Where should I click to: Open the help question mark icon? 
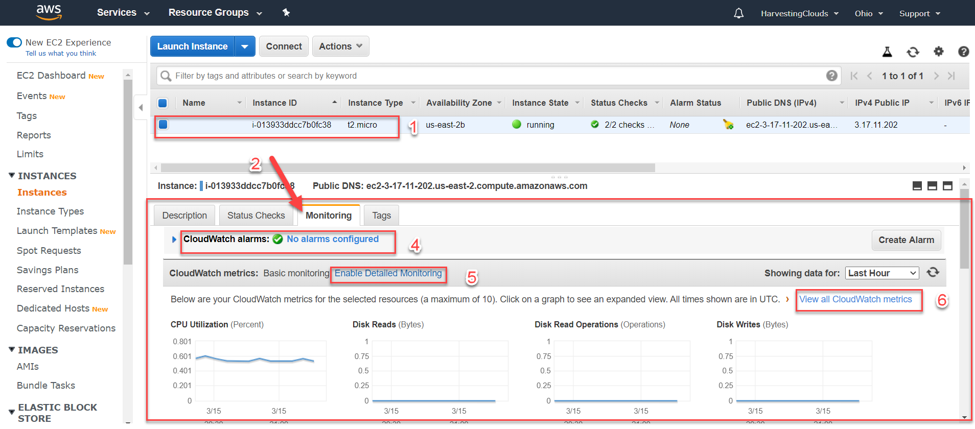click(963, 52)
